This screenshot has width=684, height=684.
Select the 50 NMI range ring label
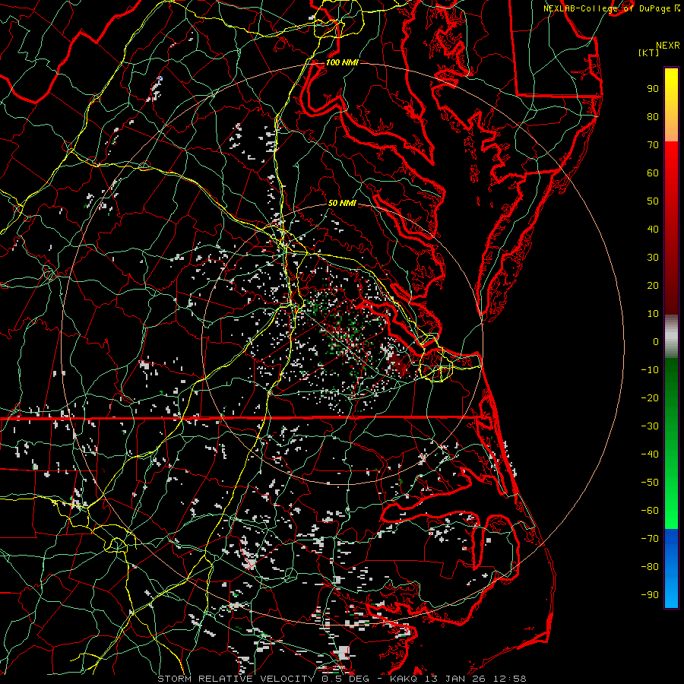(342, 203)
